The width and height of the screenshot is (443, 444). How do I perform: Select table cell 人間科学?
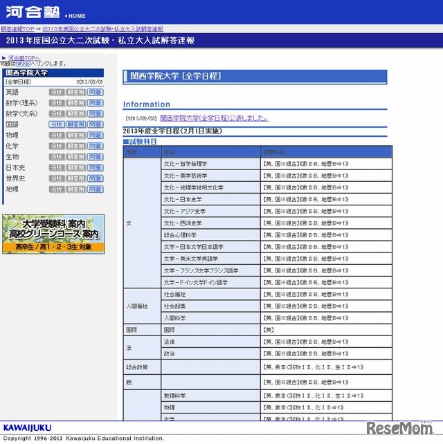point(210,318)
